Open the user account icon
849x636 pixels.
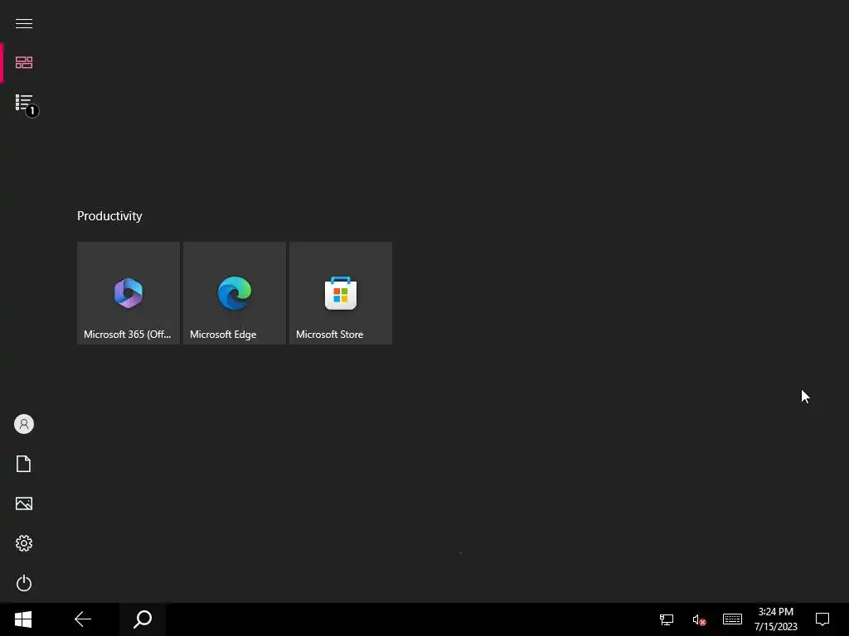click(24, 424)
